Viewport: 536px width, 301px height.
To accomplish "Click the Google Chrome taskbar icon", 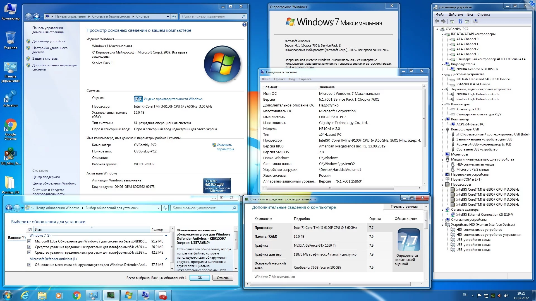I will 77,295.
